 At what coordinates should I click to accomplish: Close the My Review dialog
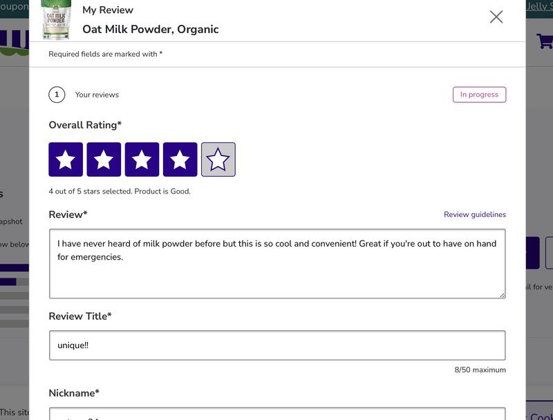click(496, 17)
